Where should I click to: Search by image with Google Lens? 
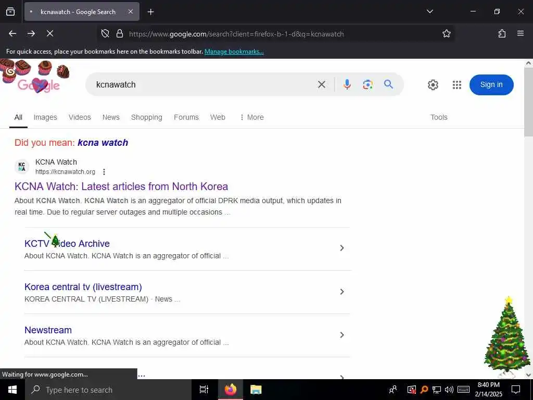pos(367,84)
